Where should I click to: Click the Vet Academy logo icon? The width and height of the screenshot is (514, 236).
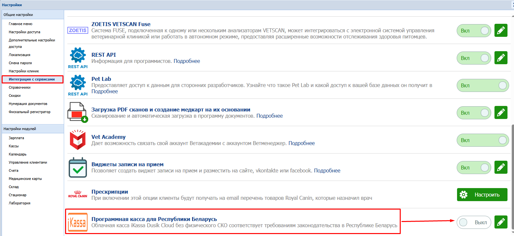(78, 140)
